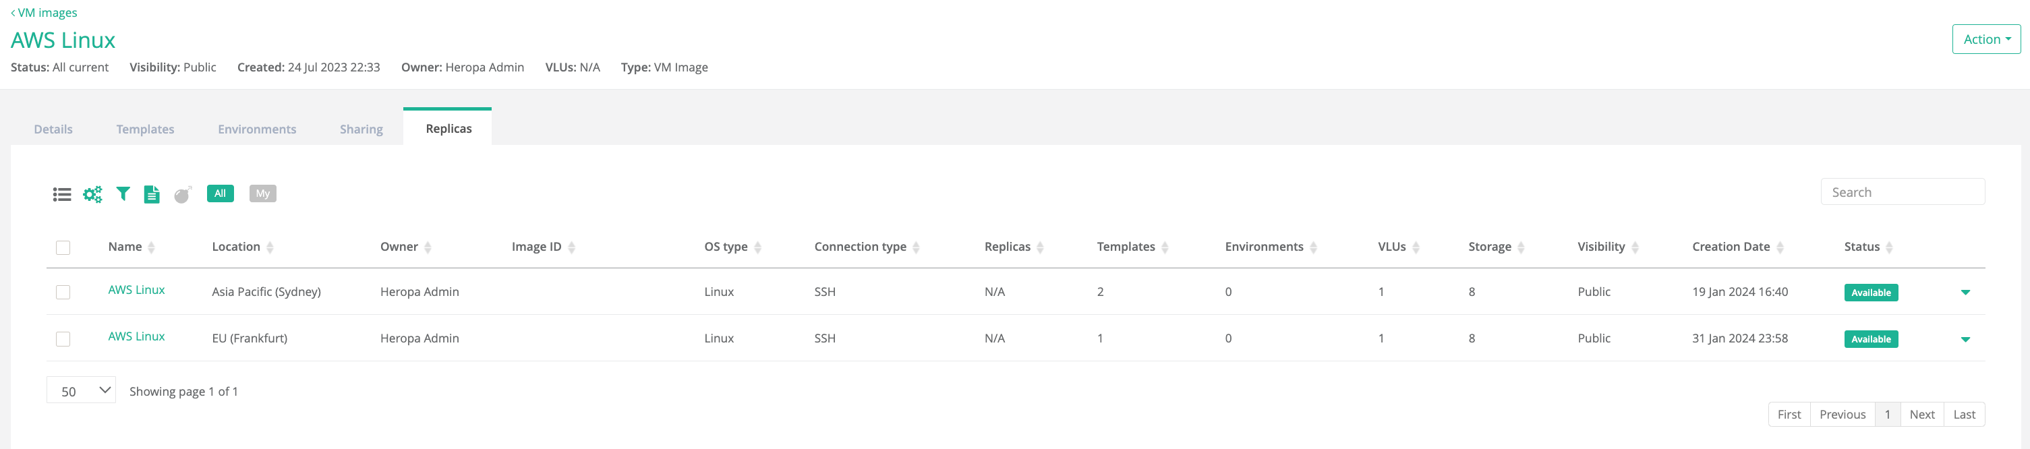Image resolution: width=2030 pixels, height=449 pixels.
Task: Check the EU (Frankfurt) row checkbox
Action: (x=63, y=338)
